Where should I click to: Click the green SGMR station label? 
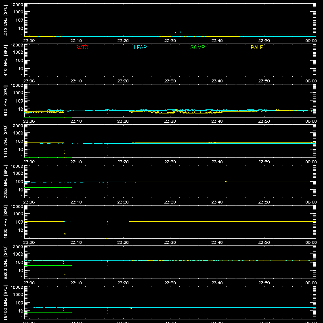click(197, 47)
